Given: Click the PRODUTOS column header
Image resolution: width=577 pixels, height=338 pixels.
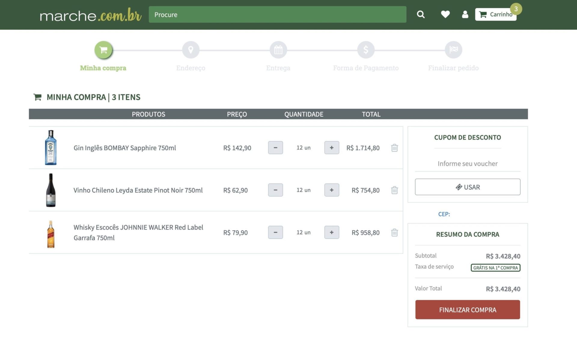Looking at the screenshot, I should 148,114.
